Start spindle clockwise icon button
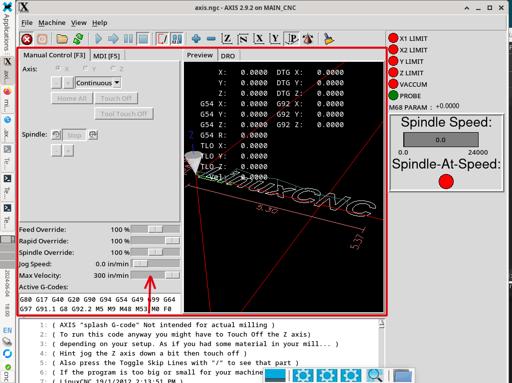The image size is (512, 383). (x=93, y=135)
